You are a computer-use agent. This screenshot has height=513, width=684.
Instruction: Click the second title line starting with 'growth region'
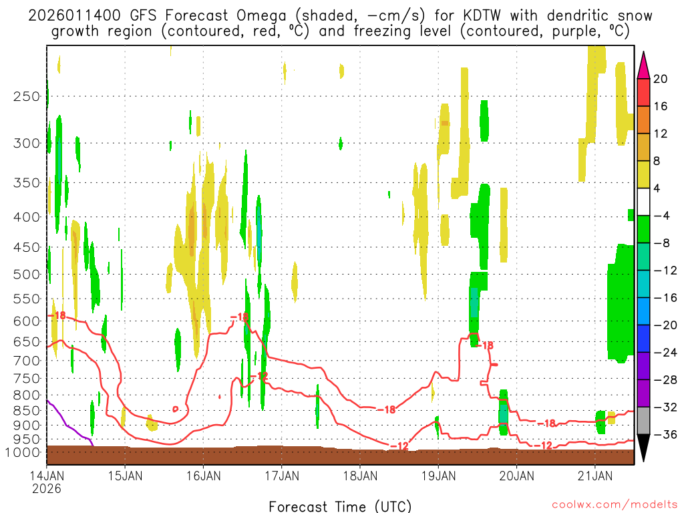tap(340, 31)
